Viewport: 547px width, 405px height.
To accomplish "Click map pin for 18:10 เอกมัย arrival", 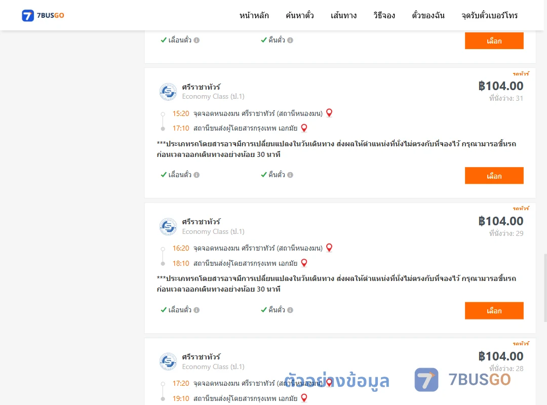I will [x=304, y=263].
